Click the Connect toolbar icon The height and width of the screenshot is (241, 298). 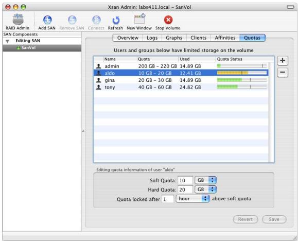(x=96, y=20)
